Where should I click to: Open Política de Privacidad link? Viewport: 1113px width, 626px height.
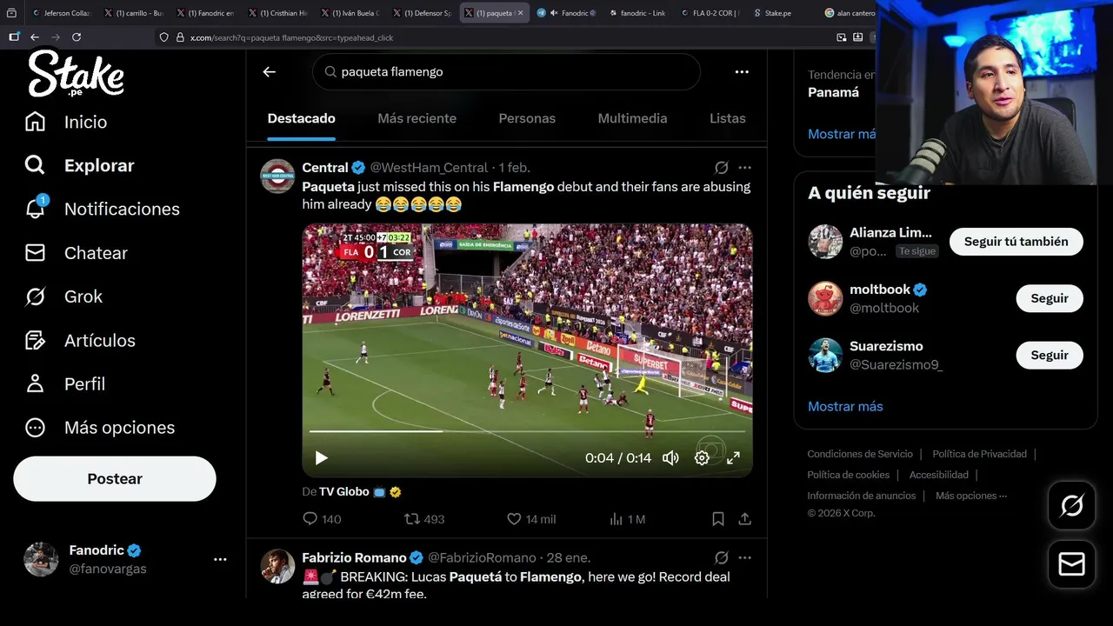click(979, 454)
